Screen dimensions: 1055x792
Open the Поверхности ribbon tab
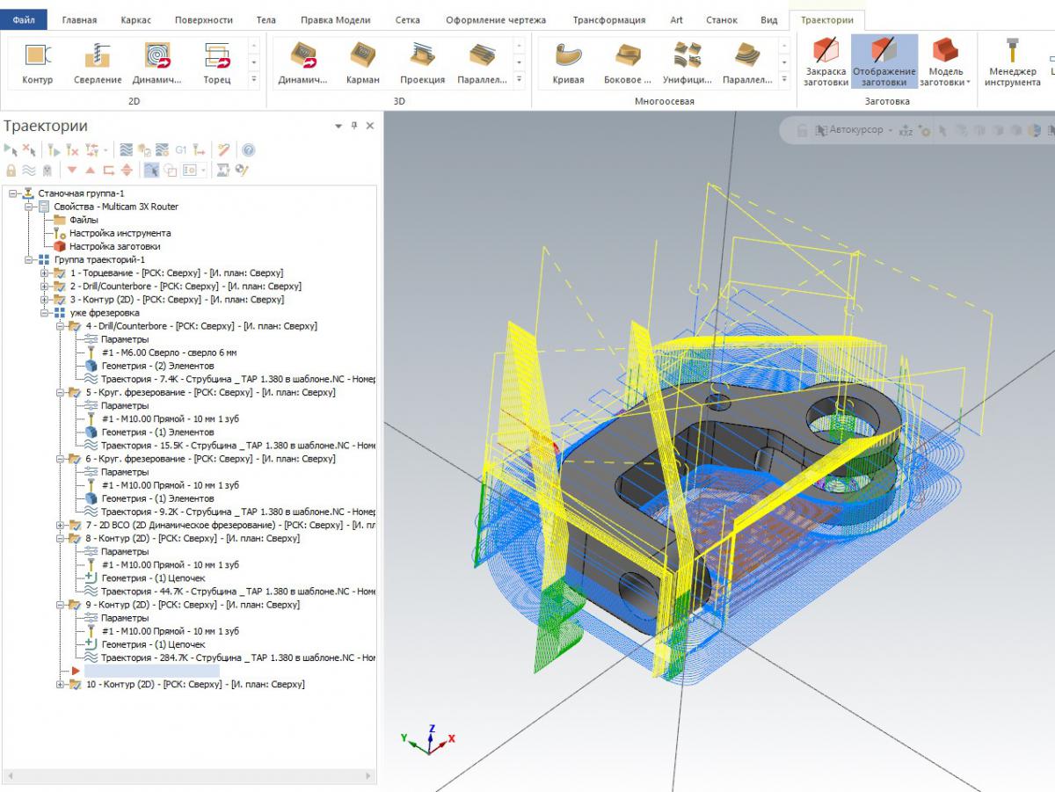[x=203, y=20]
